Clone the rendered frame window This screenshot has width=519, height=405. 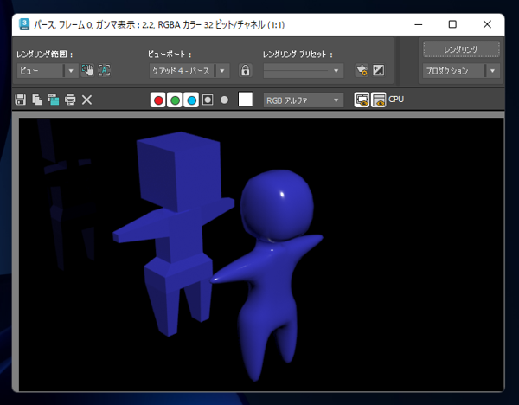[x=54, y=100]
